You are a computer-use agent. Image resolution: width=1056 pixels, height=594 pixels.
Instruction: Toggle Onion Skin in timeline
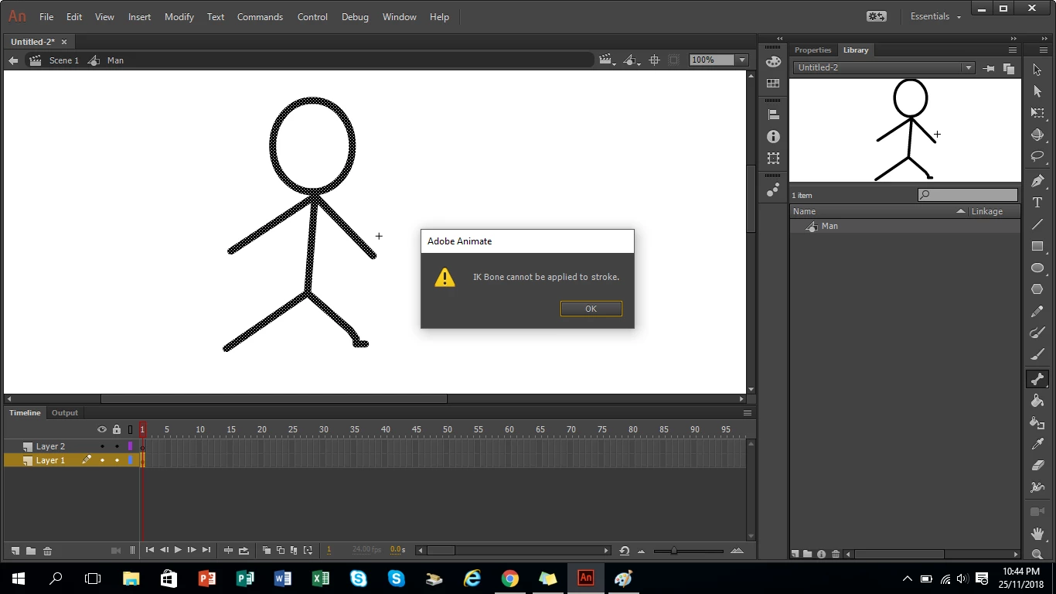[267, 551]
